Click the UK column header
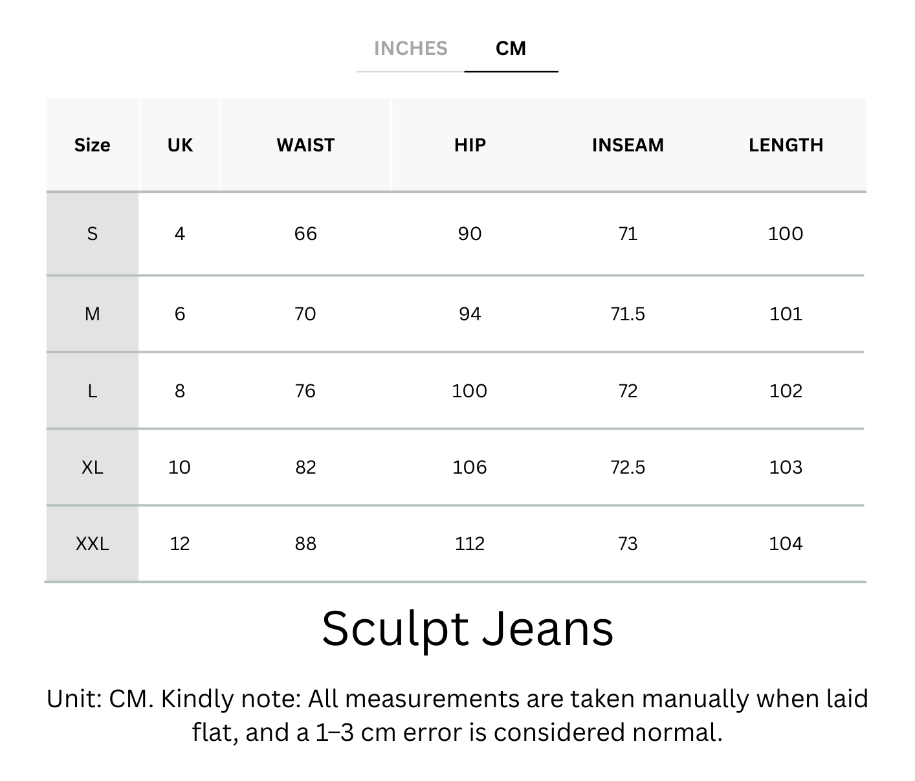The width and height of the screenshot is (915, 781). 180,145
